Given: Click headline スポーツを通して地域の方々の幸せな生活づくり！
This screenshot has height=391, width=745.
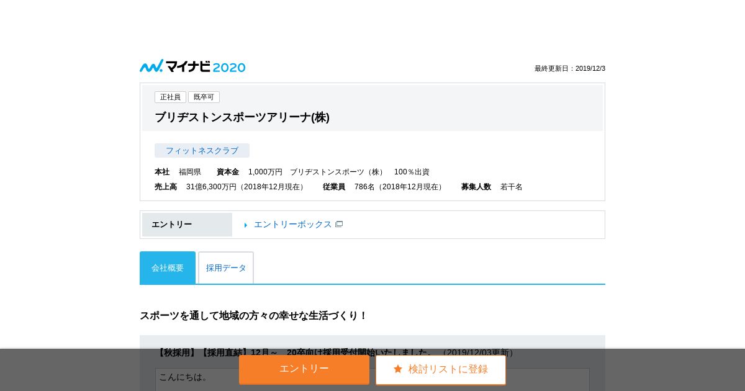Looking at the screenshot, I should click(x=253, y=315).
